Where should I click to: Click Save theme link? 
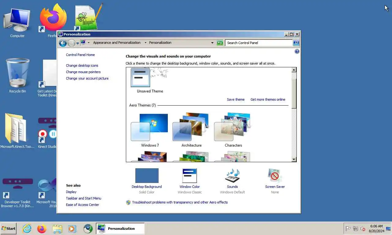(x=236, y=99)
